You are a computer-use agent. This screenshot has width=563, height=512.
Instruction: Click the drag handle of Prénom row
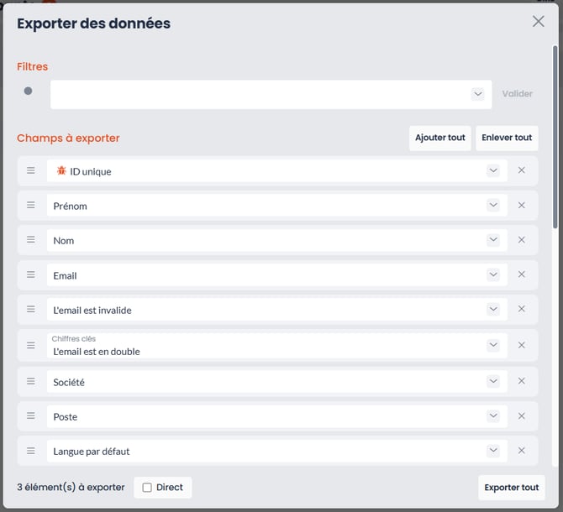click(x=31, y=205)
